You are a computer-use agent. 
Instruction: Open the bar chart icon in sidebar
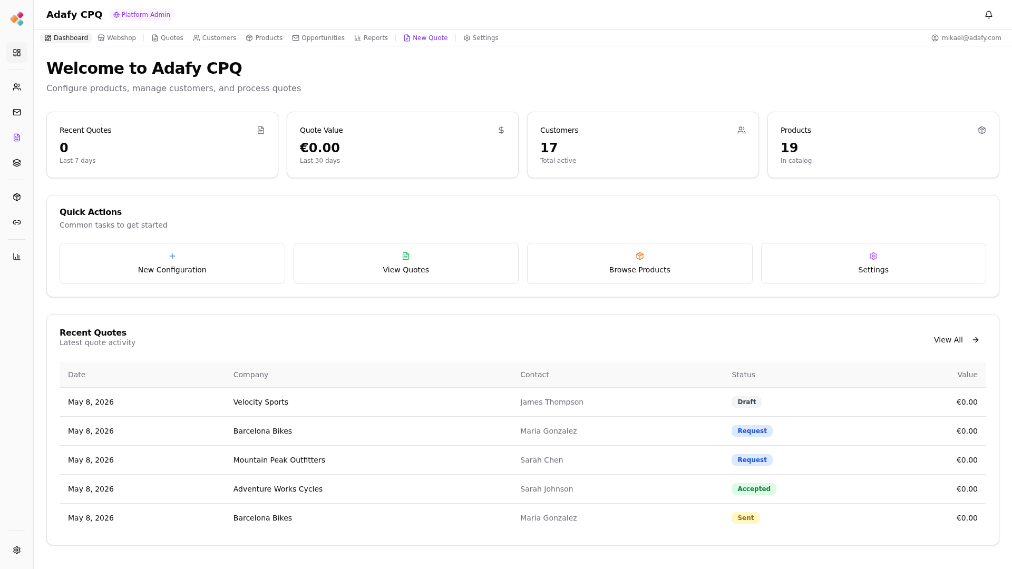(x=17, y=257)
